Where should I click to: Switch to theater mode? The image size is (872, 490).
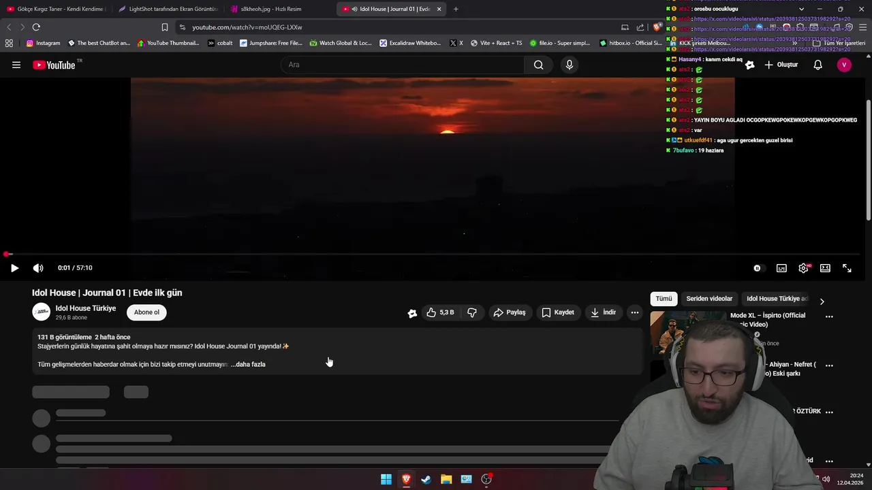(825, 268)
